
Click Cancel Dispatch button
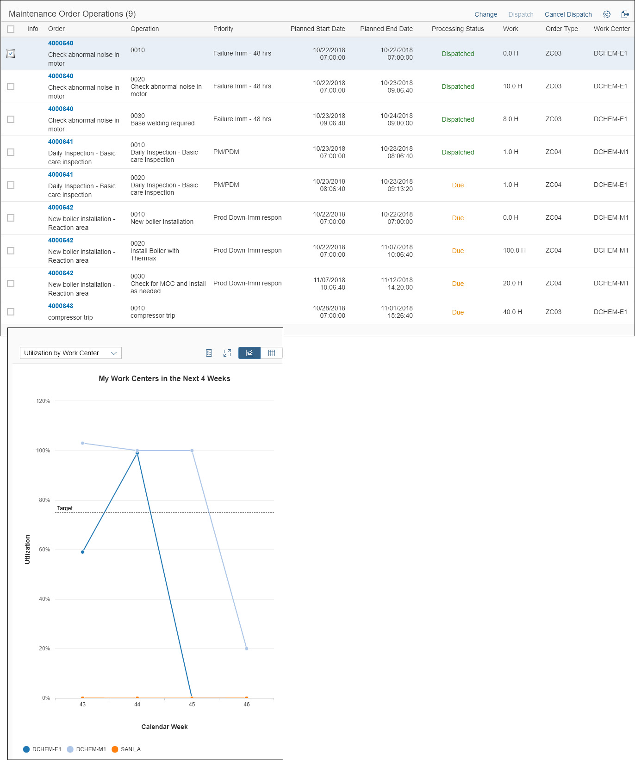tap(568, 14)
